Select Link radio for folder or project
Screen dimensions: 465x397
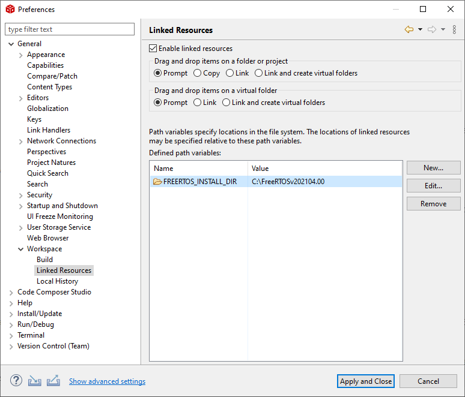coord(230,73)
